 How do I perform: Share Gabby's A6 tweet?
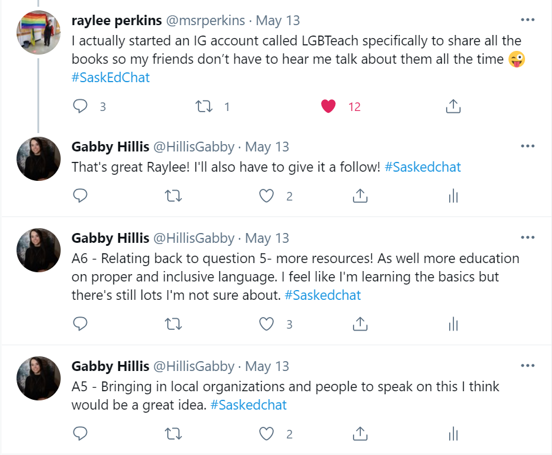[x=360, y=324]
